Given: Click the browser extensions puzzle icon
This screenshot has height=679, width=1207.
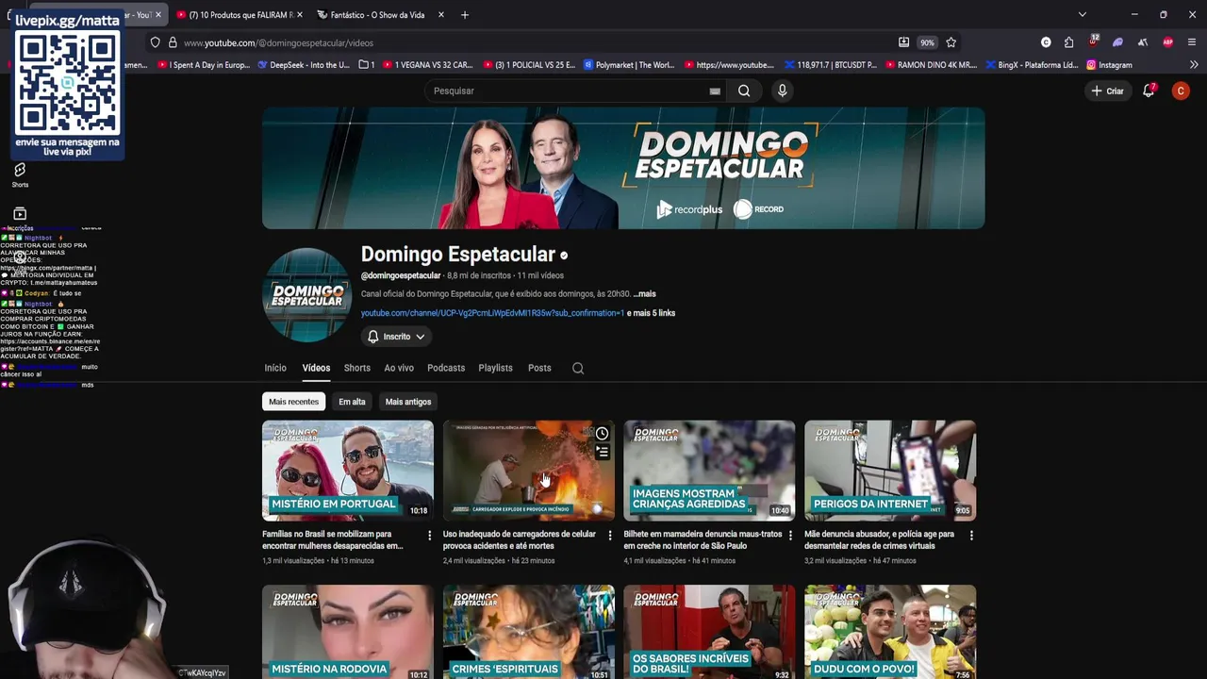Looking at the screenshot, I should click(1068, 42).
